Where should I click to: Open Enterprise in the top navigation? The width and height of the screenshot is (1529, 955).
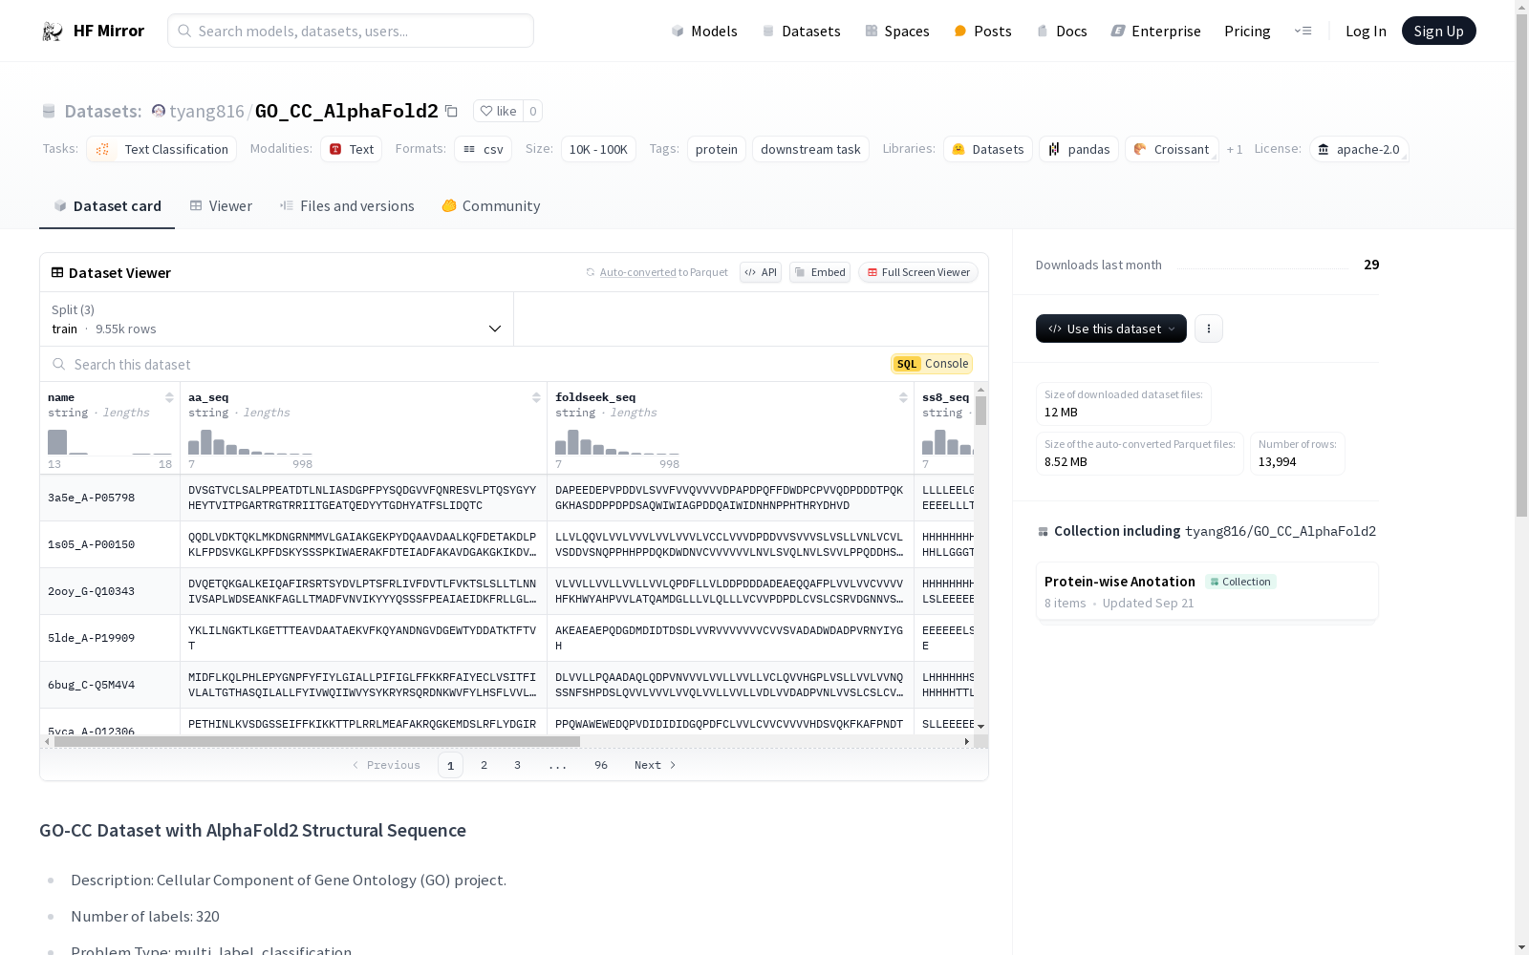(1155, 31)
